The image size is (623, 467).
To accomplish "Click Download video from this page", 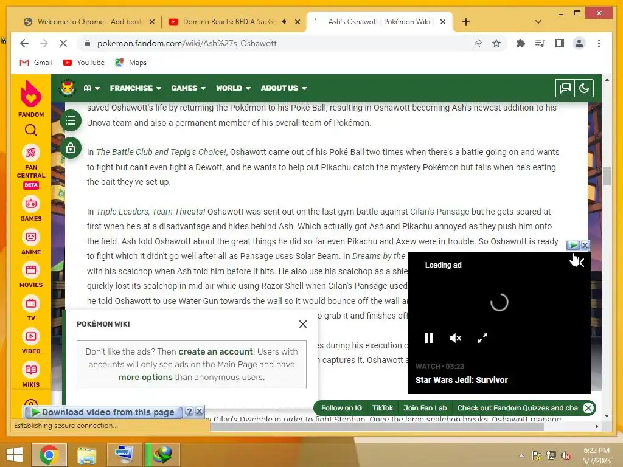I will tap(103, 412).
